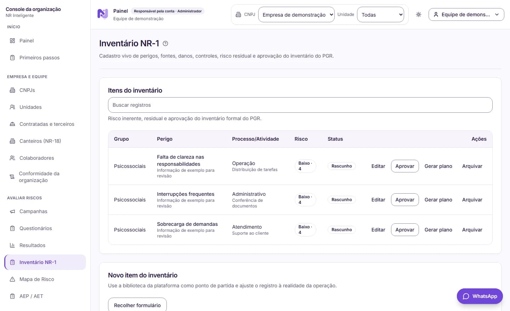Archive the Sobrecarga de demandas item
510x311 pixels.
click(472, 230)
